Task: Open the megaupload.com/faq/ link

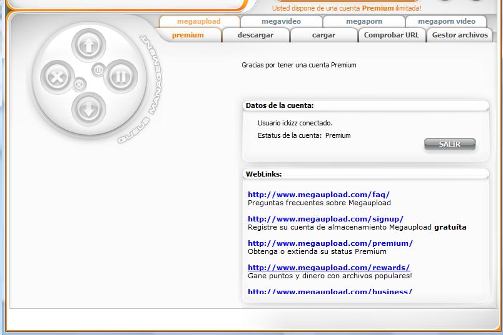Action: click(x=318, y=195)
